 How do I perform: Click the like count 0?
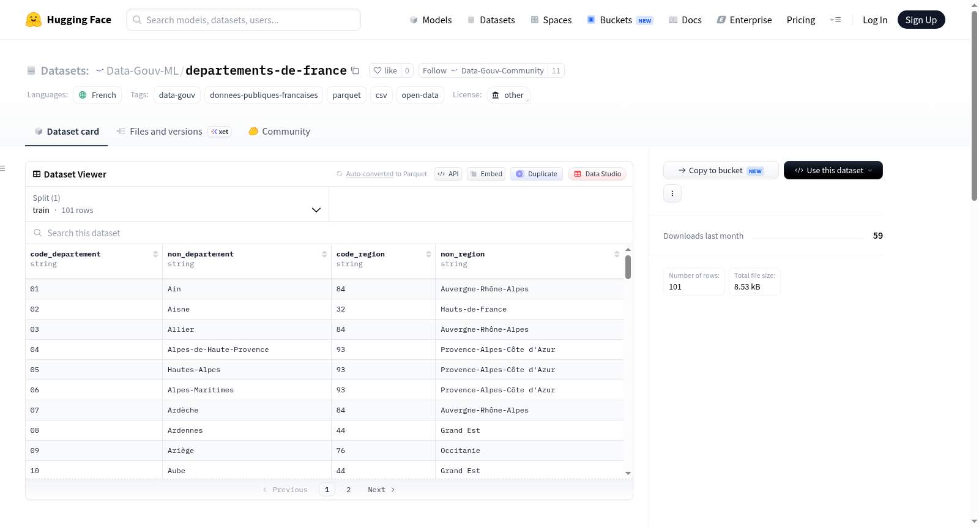[x=407, y=70]
